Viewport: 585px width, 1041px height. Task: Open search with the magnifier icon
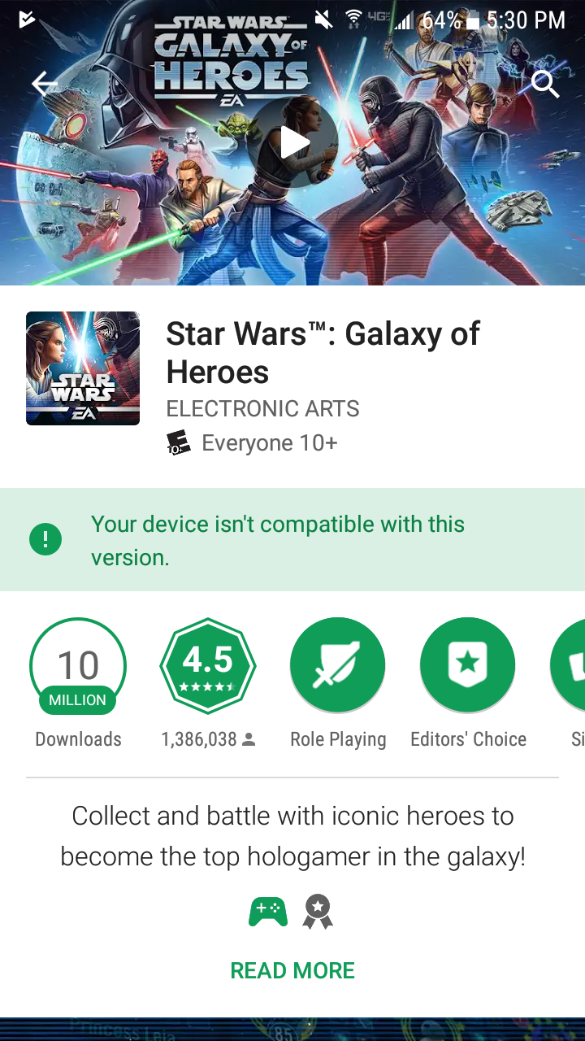[x=545, y=84]
